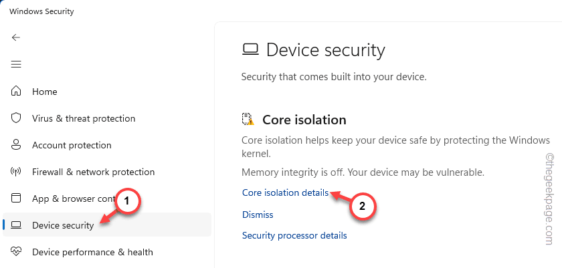This screenshot has height=268, width=562.
Task: Click the Firewall & network antenna icon
Action: point(16,172)
